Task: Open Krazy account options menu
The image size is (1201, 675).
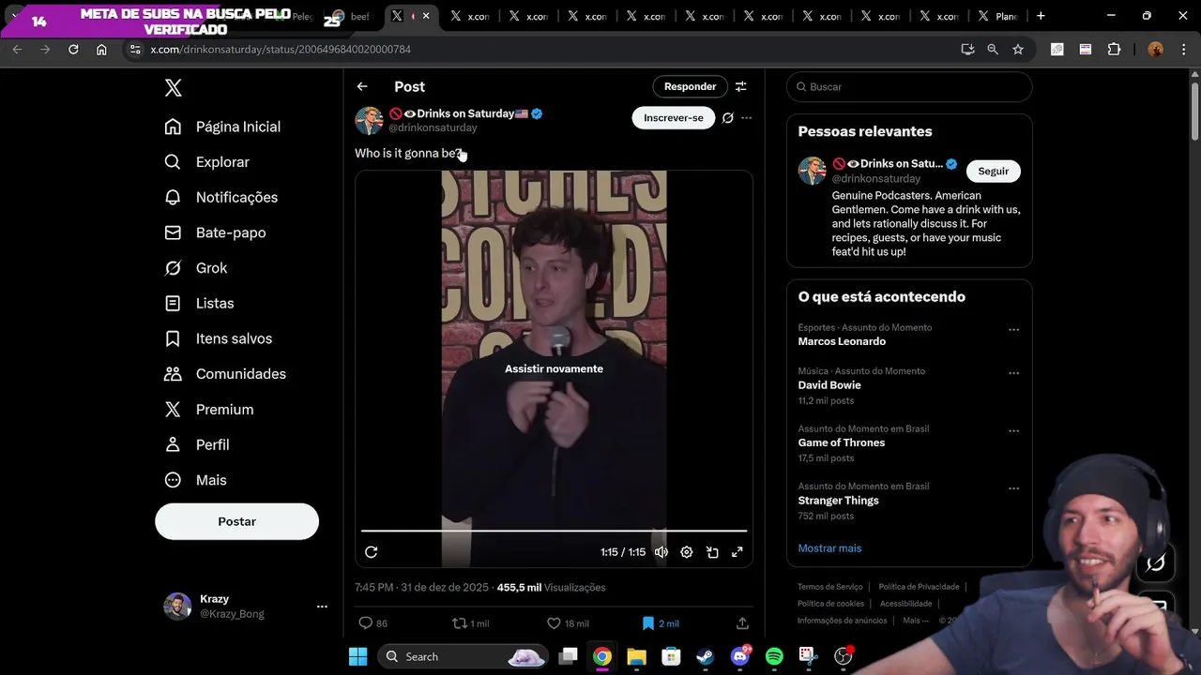Action: click(322, 607)
